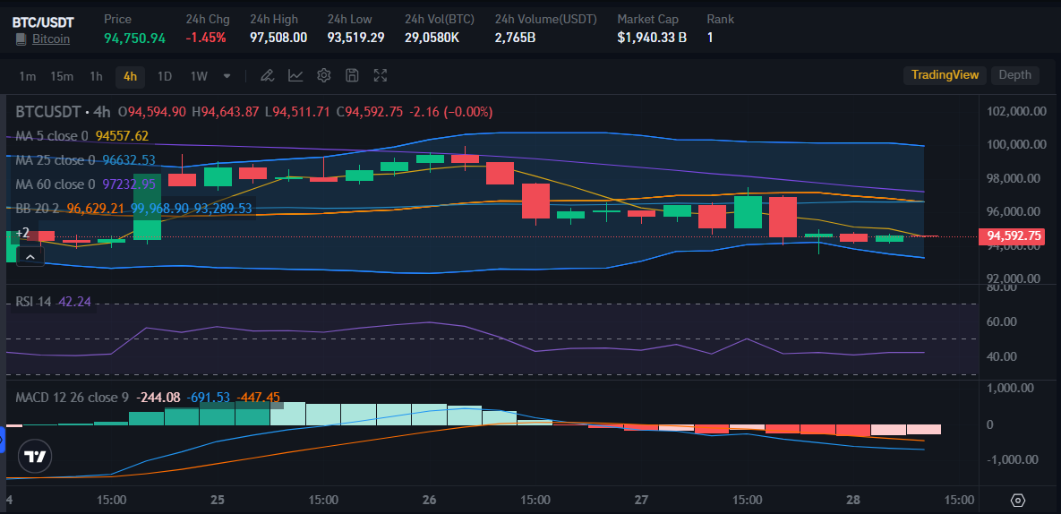Image resolution: width=1061 pixels, height=514 pixels.
Task: Click the date label 28 on time axis
Action: tap(853, 501)
